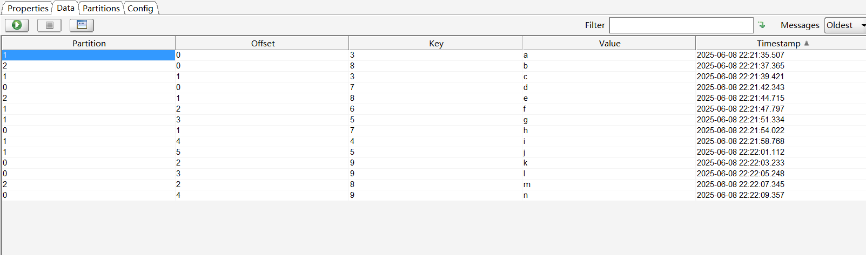866x255 pixels.
Task: Go to the Config tab
Action: click(140, 8)
